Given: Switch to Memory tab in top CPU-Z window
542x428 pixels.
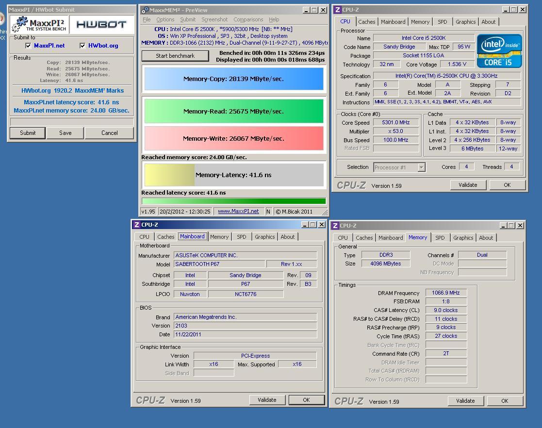Looking at the screenshot, I should click(420, 22).
